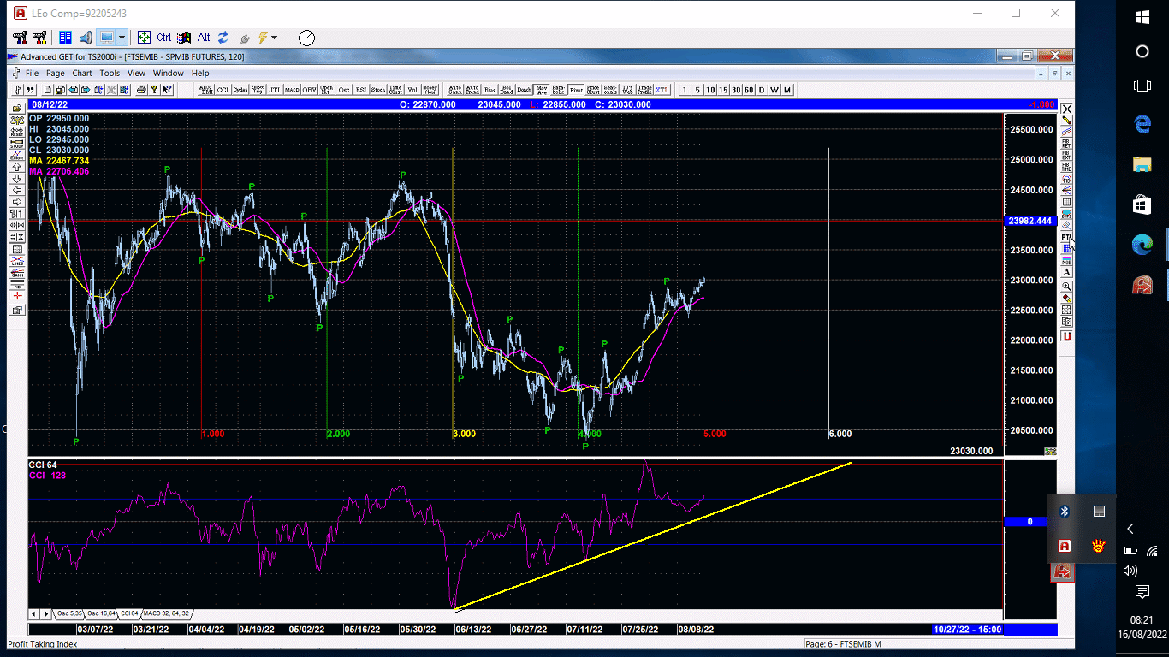Viewport: 1169px width, 657px height.
Task: Add the Parabolic study
Action: (558, 89)
